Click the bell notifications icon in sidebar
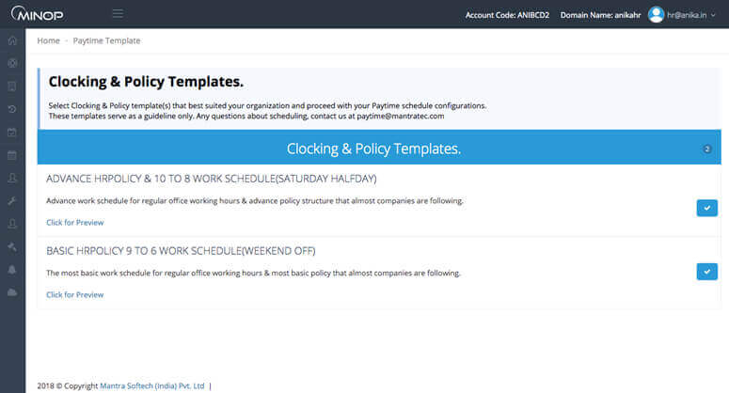 pos(12,270)
